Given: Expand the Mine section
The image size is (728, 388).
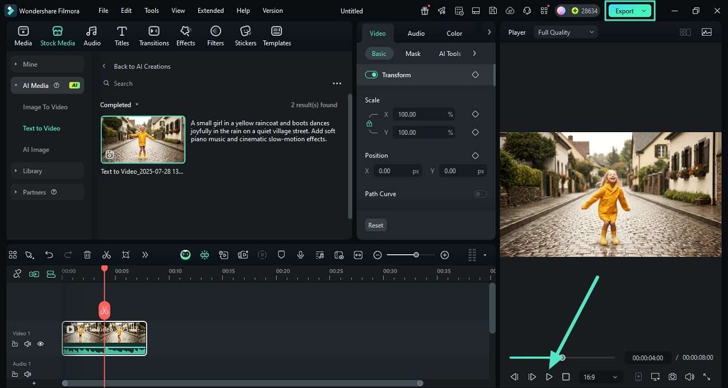Looking at the screenshot, I should point(47,64).
